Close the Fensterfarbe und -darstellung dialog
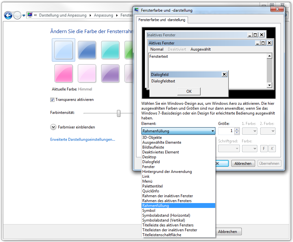The image size is (293, 242). click(277, 9)
